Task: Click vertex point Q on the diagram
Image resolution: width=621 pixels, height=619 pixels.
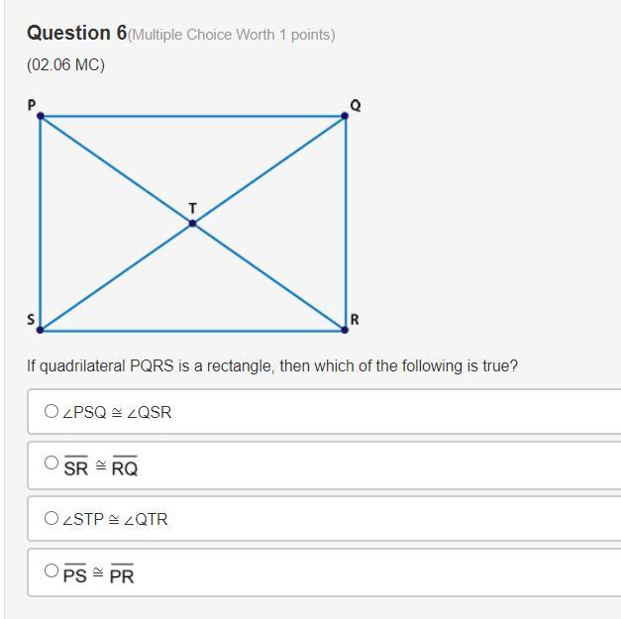Action: pyautogui.click(x=345, y=116)
